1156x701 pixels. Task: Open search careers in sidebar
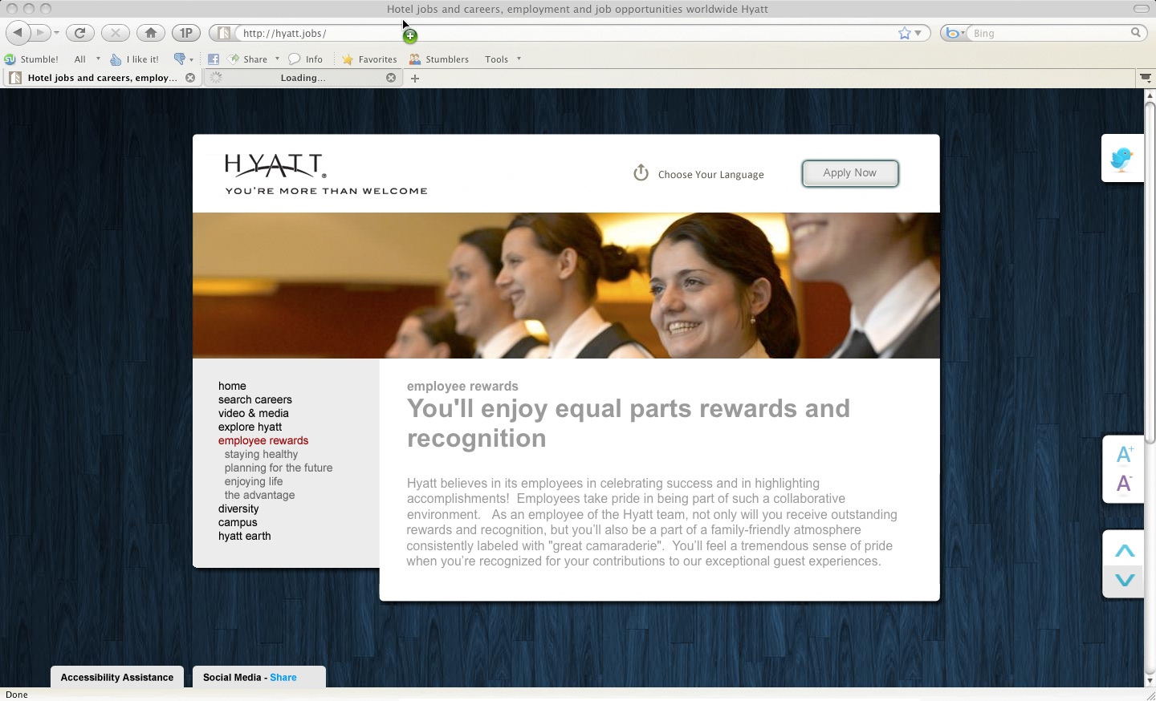255,399
